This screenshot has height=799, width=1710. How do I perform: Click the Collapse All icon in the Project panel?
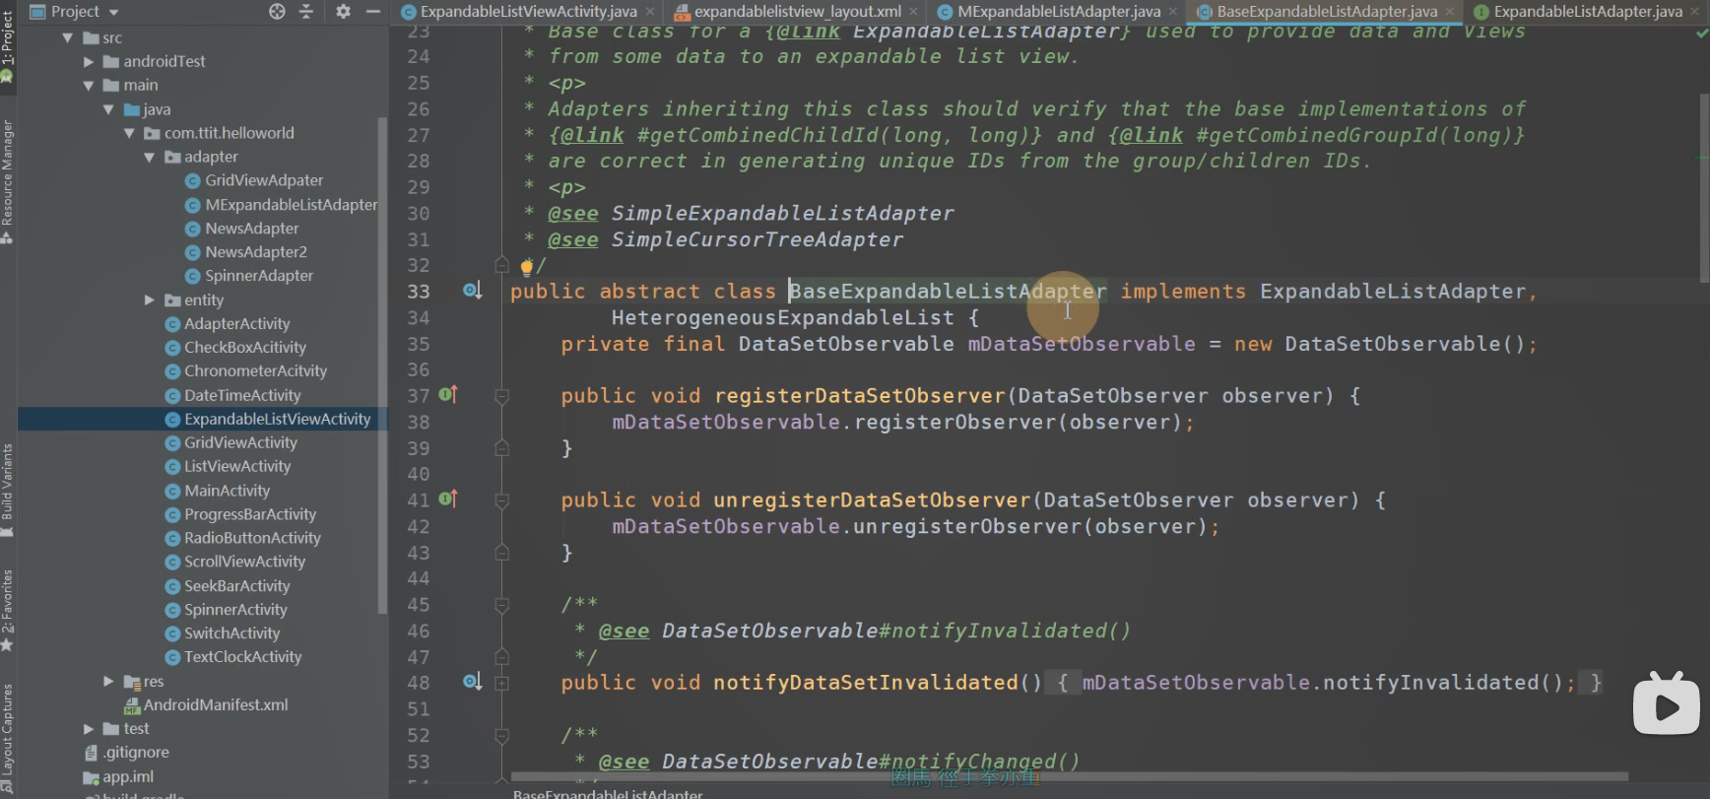point(306,12)
